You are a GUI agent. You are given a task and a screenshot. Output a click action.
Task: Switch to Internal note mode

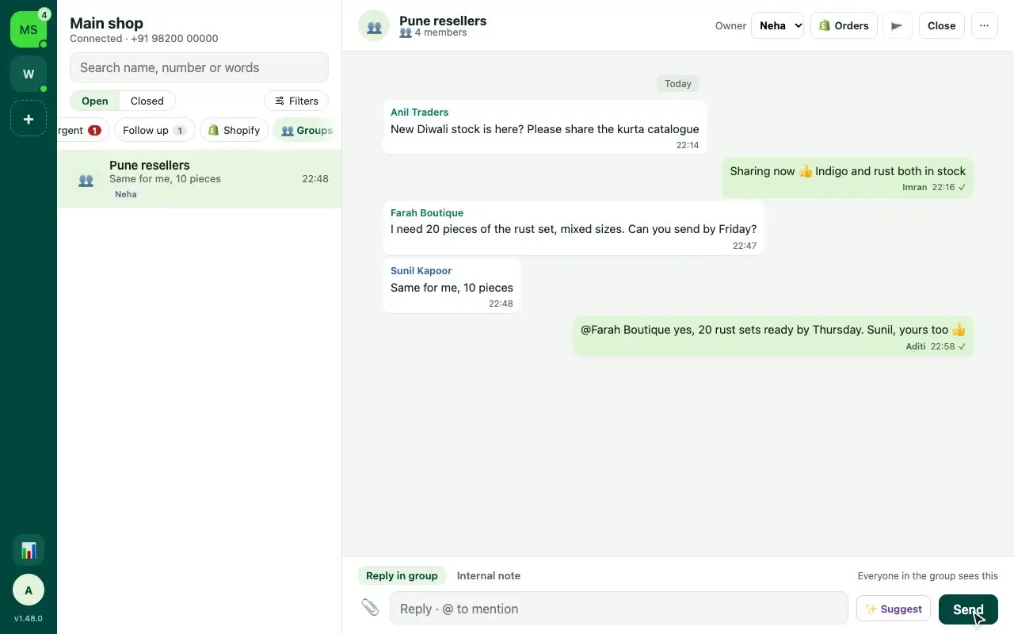[x=489, y=575]
